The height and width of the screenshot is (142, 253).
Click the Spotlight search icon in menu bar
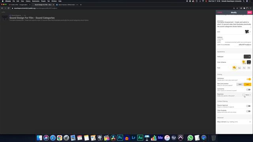[244, 1]
